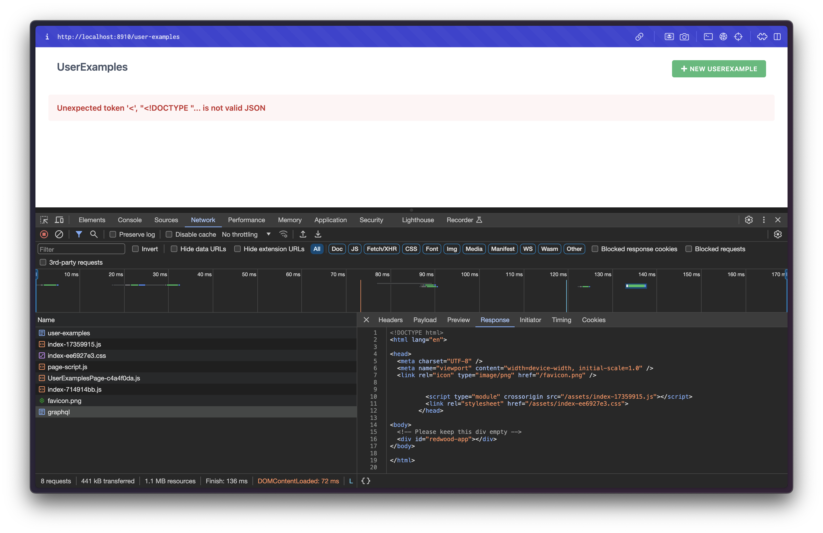
Task: Click the pretty print braces icon
Action: coord(366,481)
